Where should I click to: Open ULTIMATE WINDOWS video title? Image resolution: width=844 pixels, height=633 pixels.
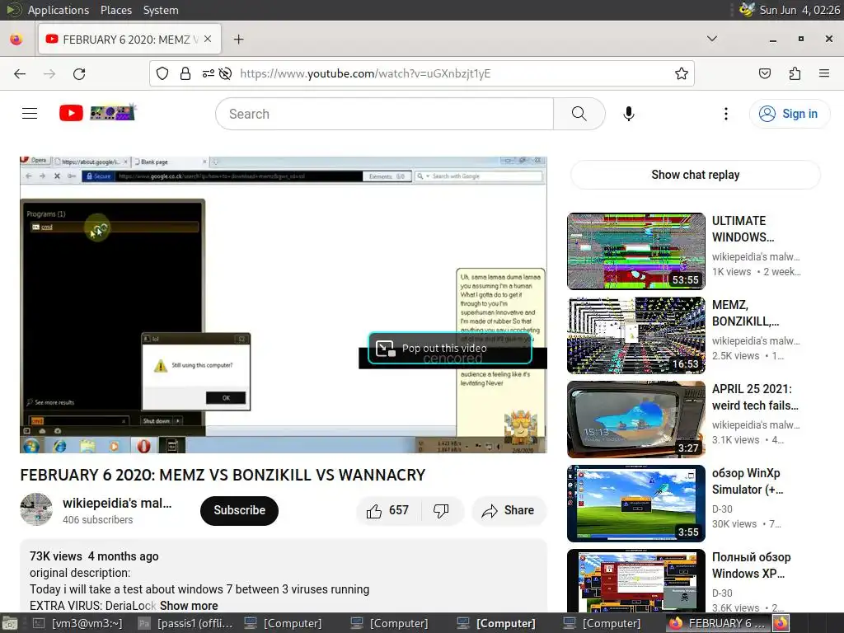pos(743,229)
